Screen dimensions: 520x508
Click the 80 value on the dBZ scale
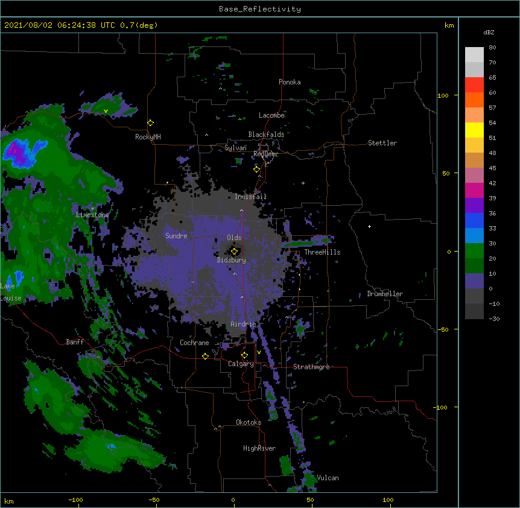[492, 48]
